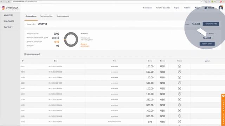Go back with browser back arrow
Screen dimensions: 225x126
tap(1, 1)
